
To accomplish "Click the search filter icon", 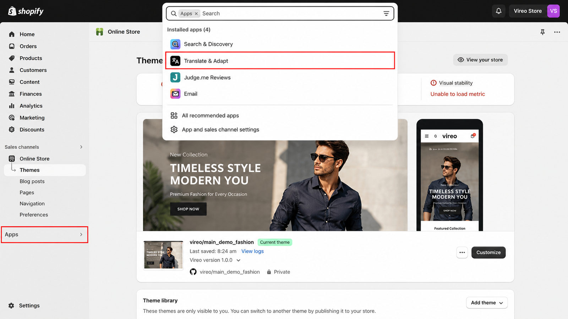I will (386, 13).
